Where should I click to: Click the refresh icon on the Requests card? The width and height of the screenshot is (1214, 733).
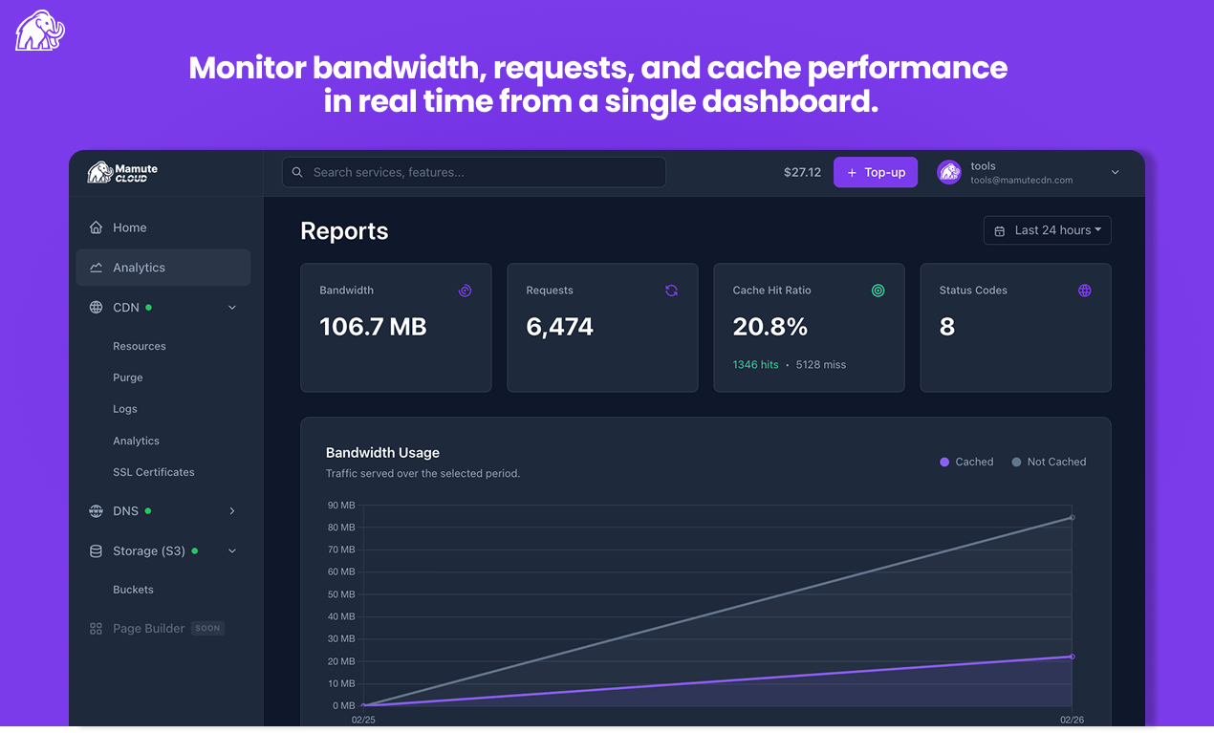tap(672, 290)
